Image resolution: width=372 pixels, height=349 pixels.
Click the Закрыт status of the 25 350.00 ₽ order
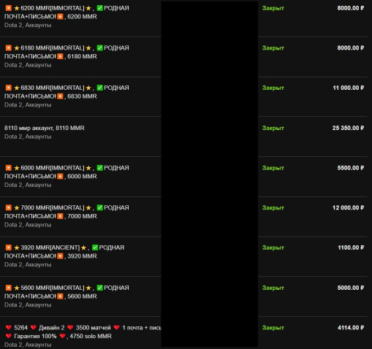pos(273,128)
